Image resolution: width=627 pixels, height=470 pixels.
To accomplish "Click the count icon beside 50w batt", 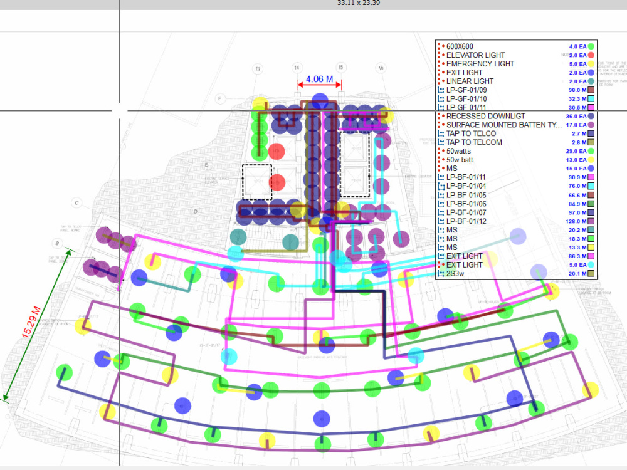I will (x=441, y=160).
